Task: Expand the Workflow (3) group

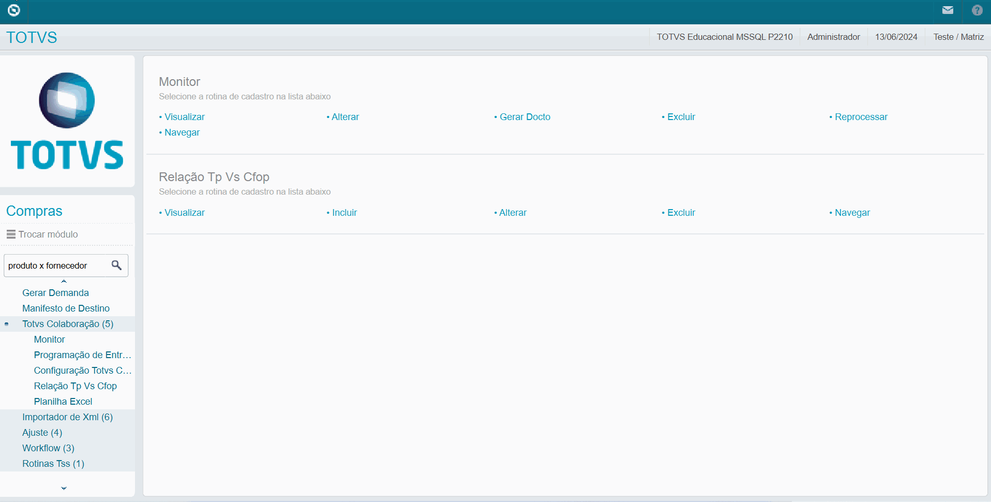Action: tap(48, 448)
